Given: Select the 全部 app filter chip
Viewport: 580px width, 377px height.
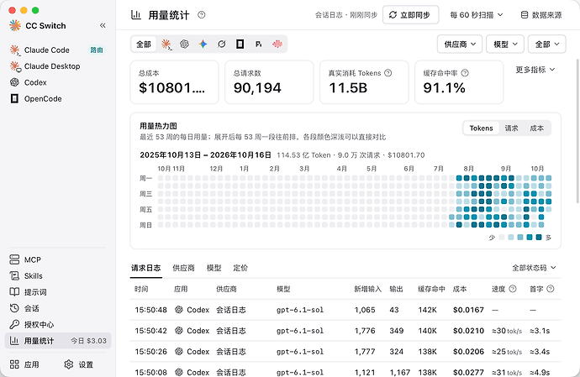Looking at the screenshot, I should pyautogui.click(x=144, y=45).
